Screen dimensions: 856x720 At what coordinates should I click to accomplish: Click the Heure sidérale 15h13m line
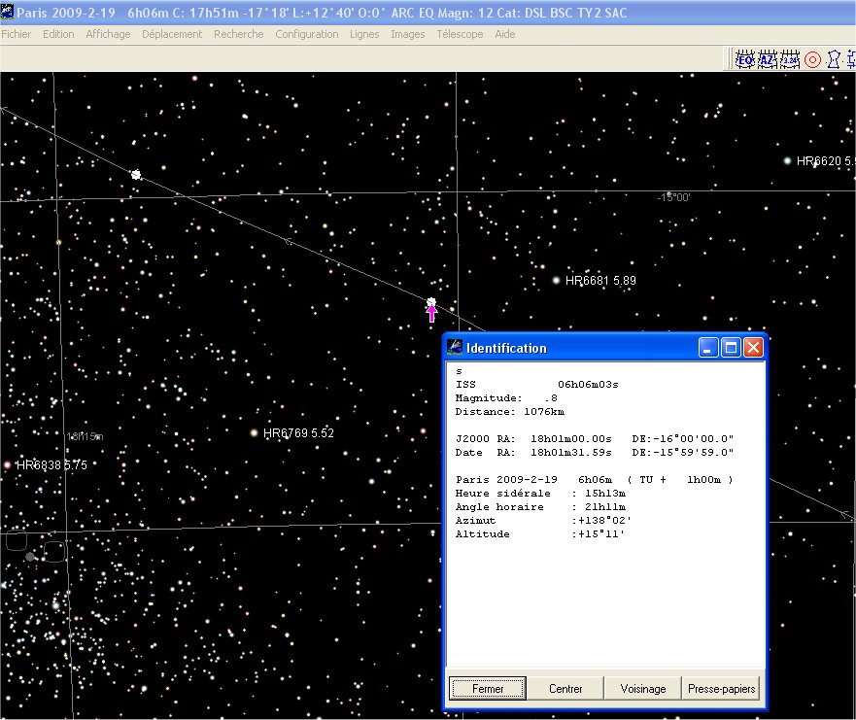[x=540, y=494]
